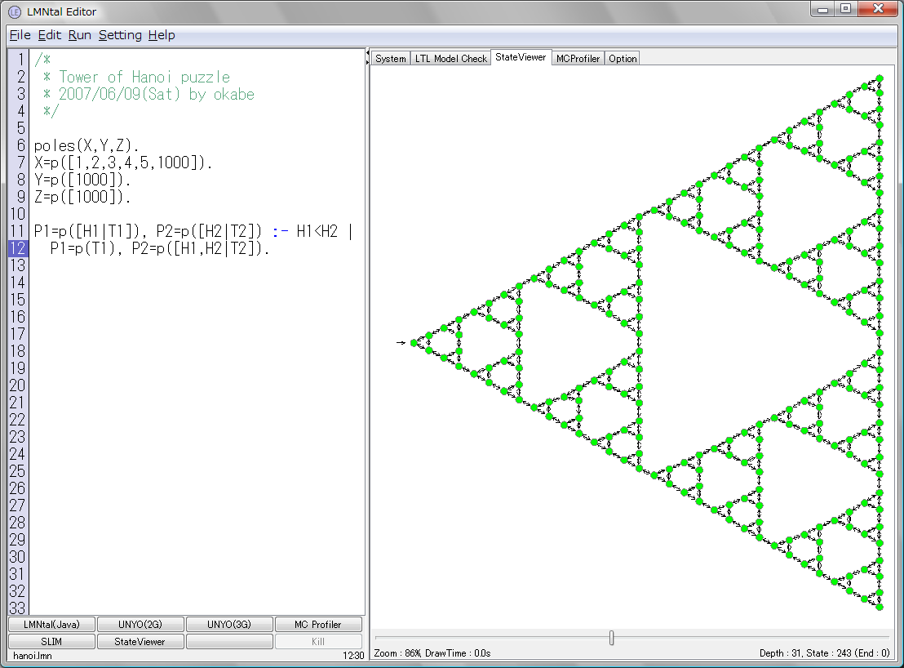Open the Run menu

point(79,35)
